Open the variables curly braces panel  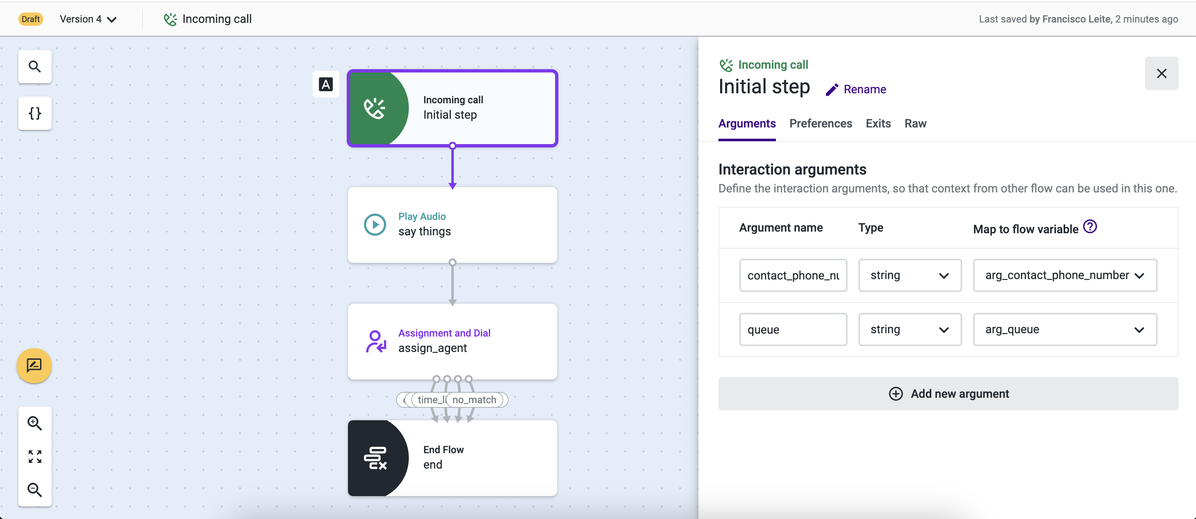click(x=35, y=113)
